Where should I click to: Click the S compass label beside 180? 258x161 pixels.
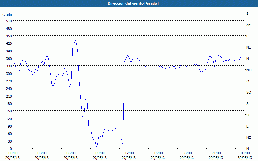tap(247, 104)
